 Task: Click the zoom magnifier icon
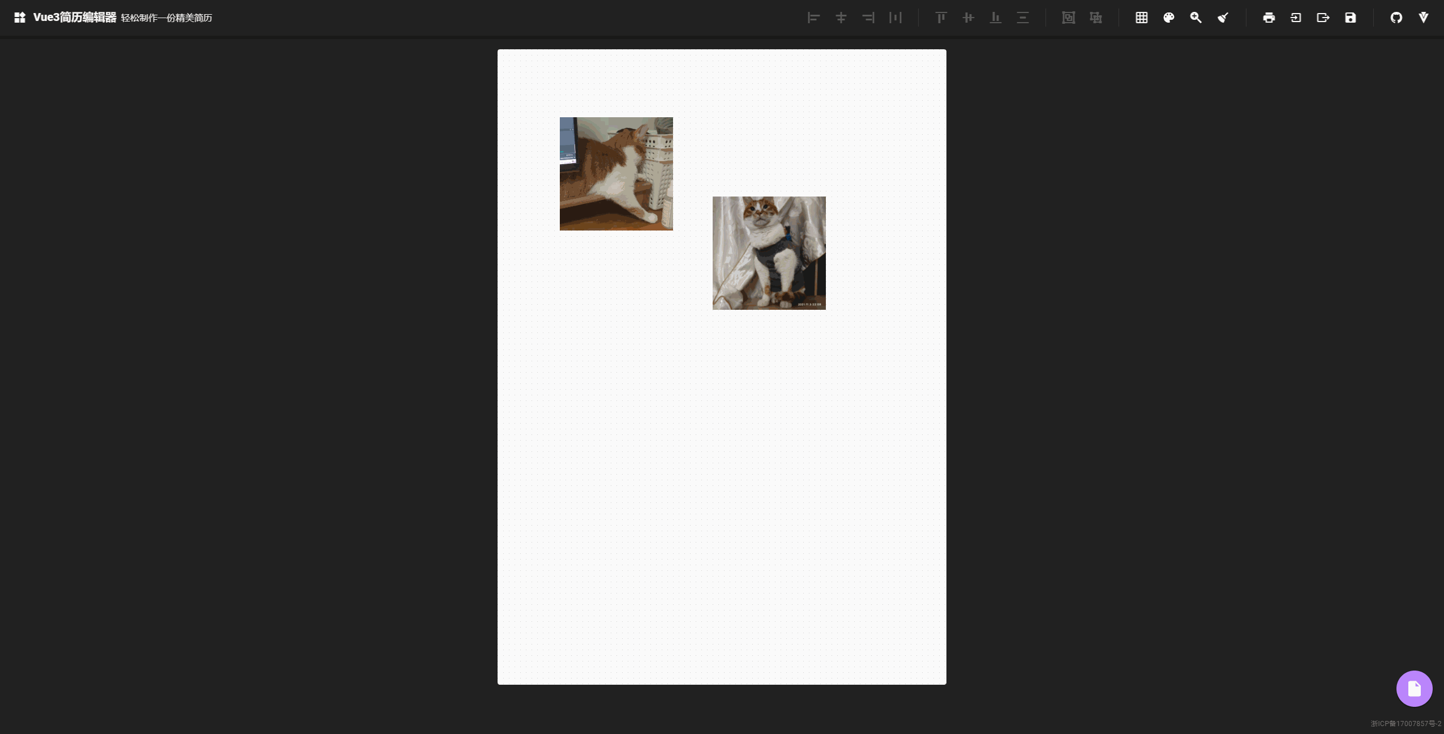1196,18
